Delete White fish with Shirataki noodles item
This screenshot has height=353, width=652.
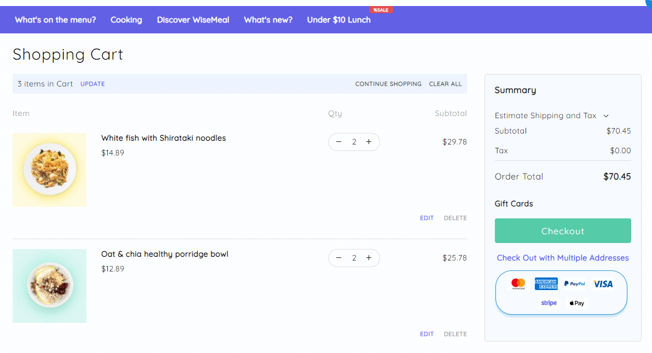point(455,218)
